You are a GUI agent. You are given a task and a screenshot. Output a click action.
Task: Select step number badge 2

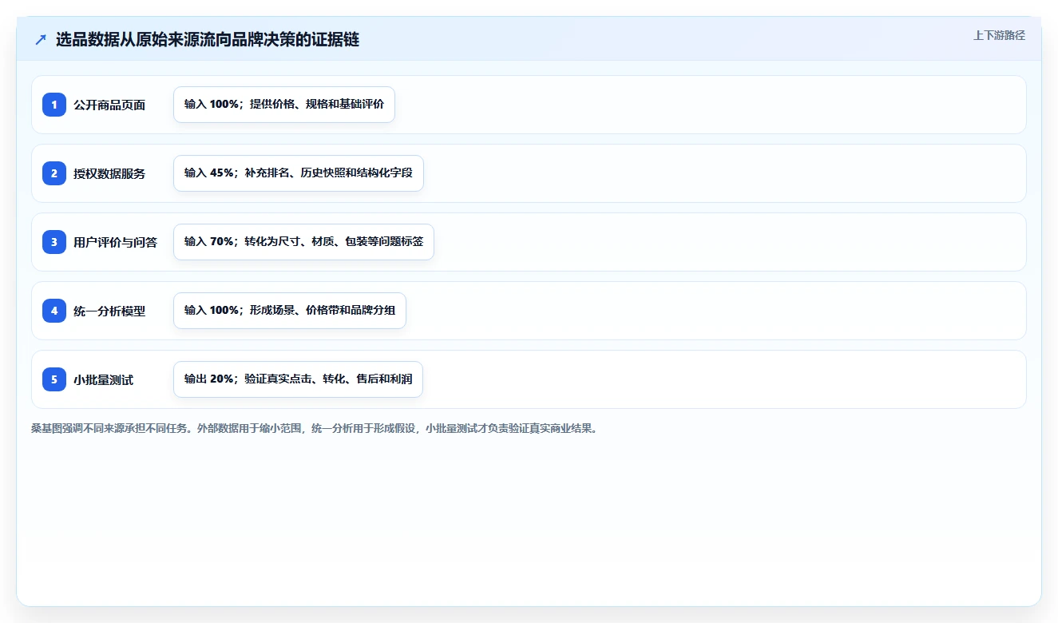54,173
